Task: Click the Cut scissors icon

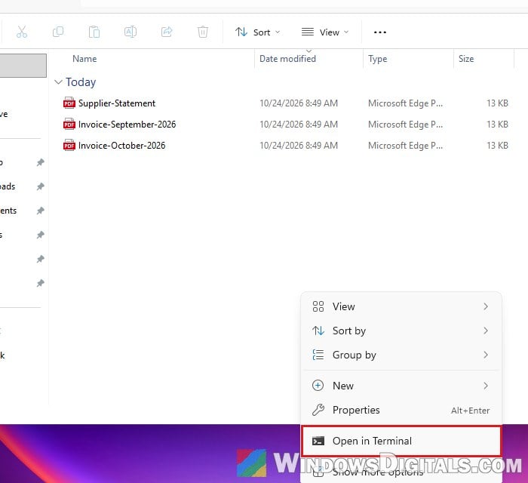Action: pos(22,32)
